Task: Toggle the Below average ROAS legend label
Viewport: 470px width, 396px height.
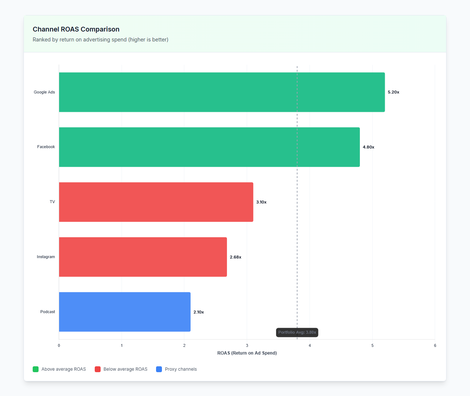Action: click(x=125, y=369)
